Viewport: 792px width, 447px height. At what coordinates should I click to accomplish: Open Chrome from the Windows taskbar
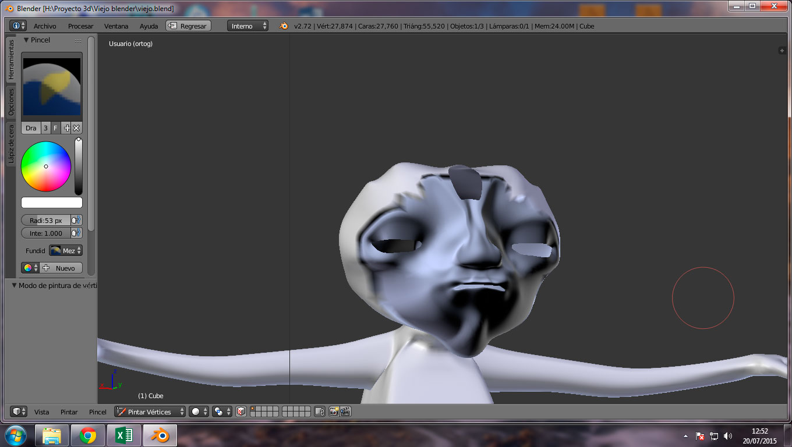[x=88, y=435]
